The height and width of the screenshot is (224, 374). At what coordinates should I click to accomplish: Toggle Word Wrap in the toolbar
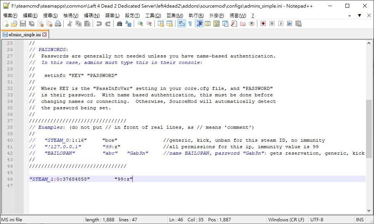click(x=181, y=24)
